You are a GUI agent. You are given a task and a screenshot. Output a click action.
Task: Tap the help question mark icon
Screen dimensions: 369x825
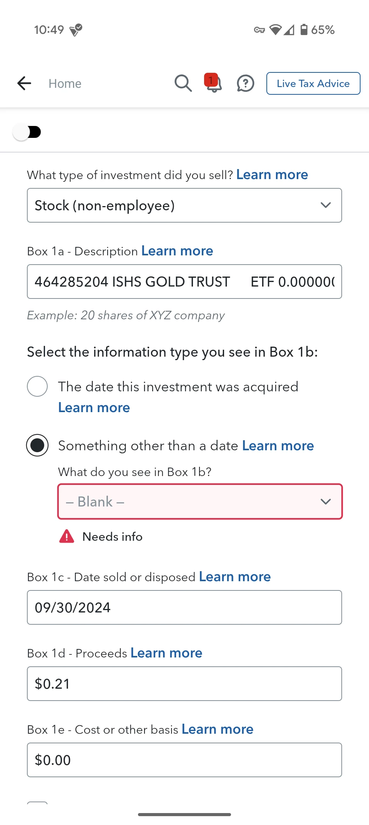[245, 83]
